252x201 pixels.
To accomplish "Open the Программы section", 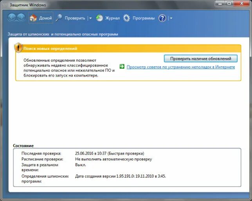I will pos(144,18).
